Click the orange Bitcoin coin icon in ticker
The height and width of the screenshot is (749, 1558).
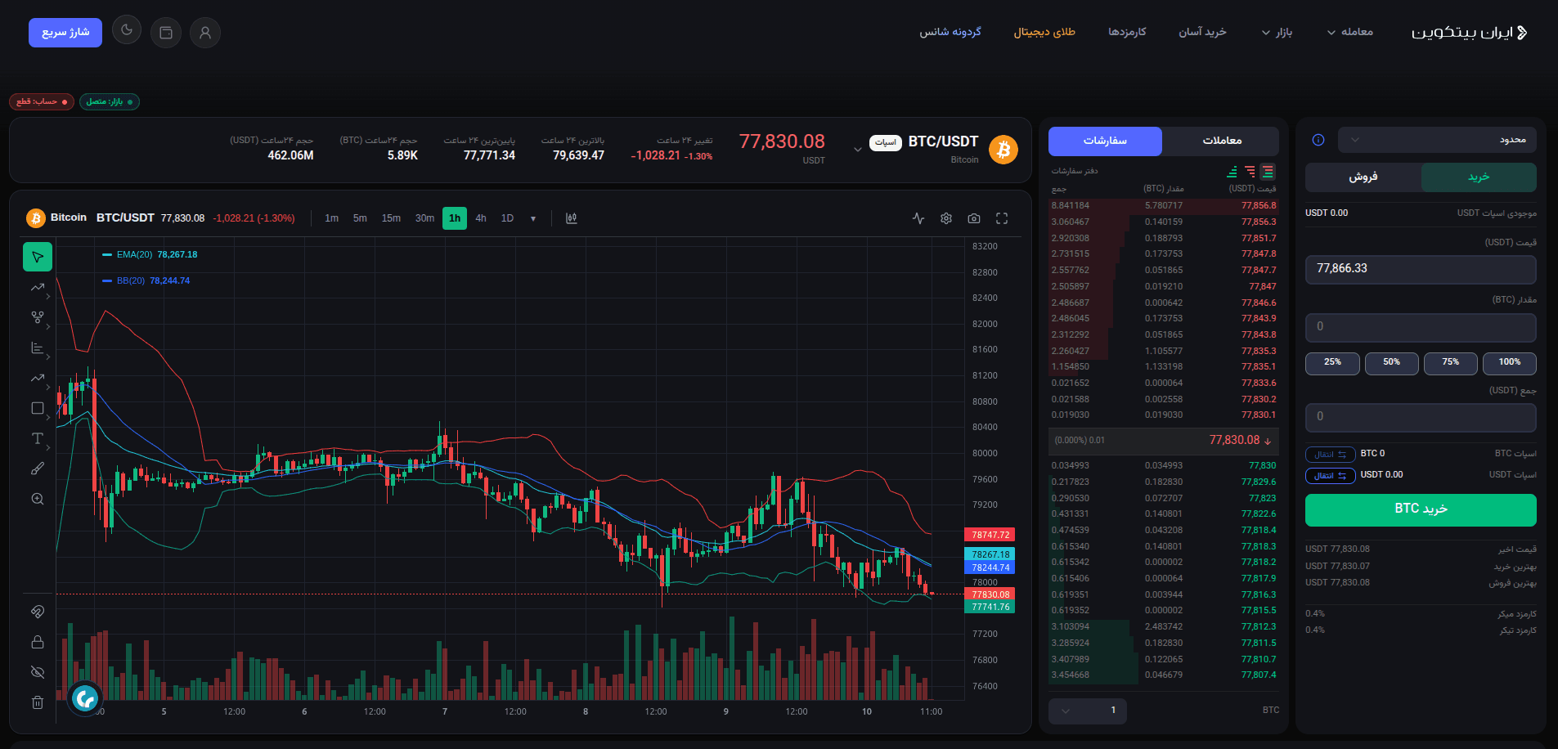tap(1003, 150)
